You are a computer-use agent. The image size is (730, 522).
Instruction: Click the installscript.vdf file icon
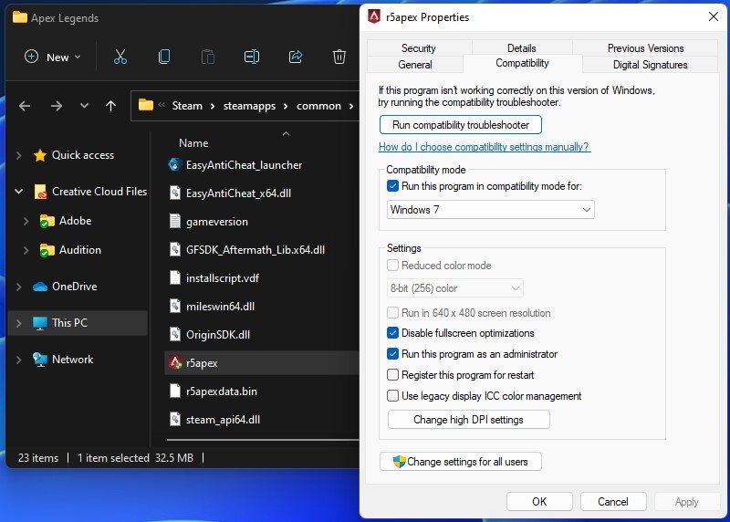175,278
